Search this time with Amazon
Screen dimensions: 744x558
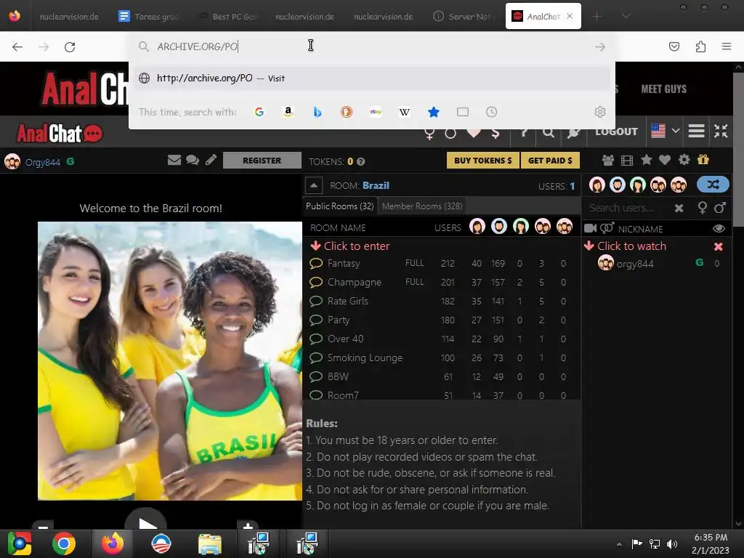point(288,112)
